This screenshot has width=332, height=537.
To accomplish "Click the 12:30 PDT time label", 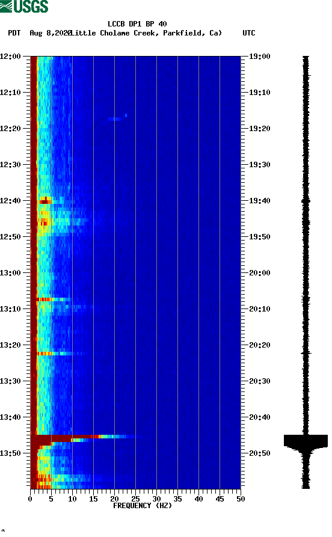I will tap(10, 165).
